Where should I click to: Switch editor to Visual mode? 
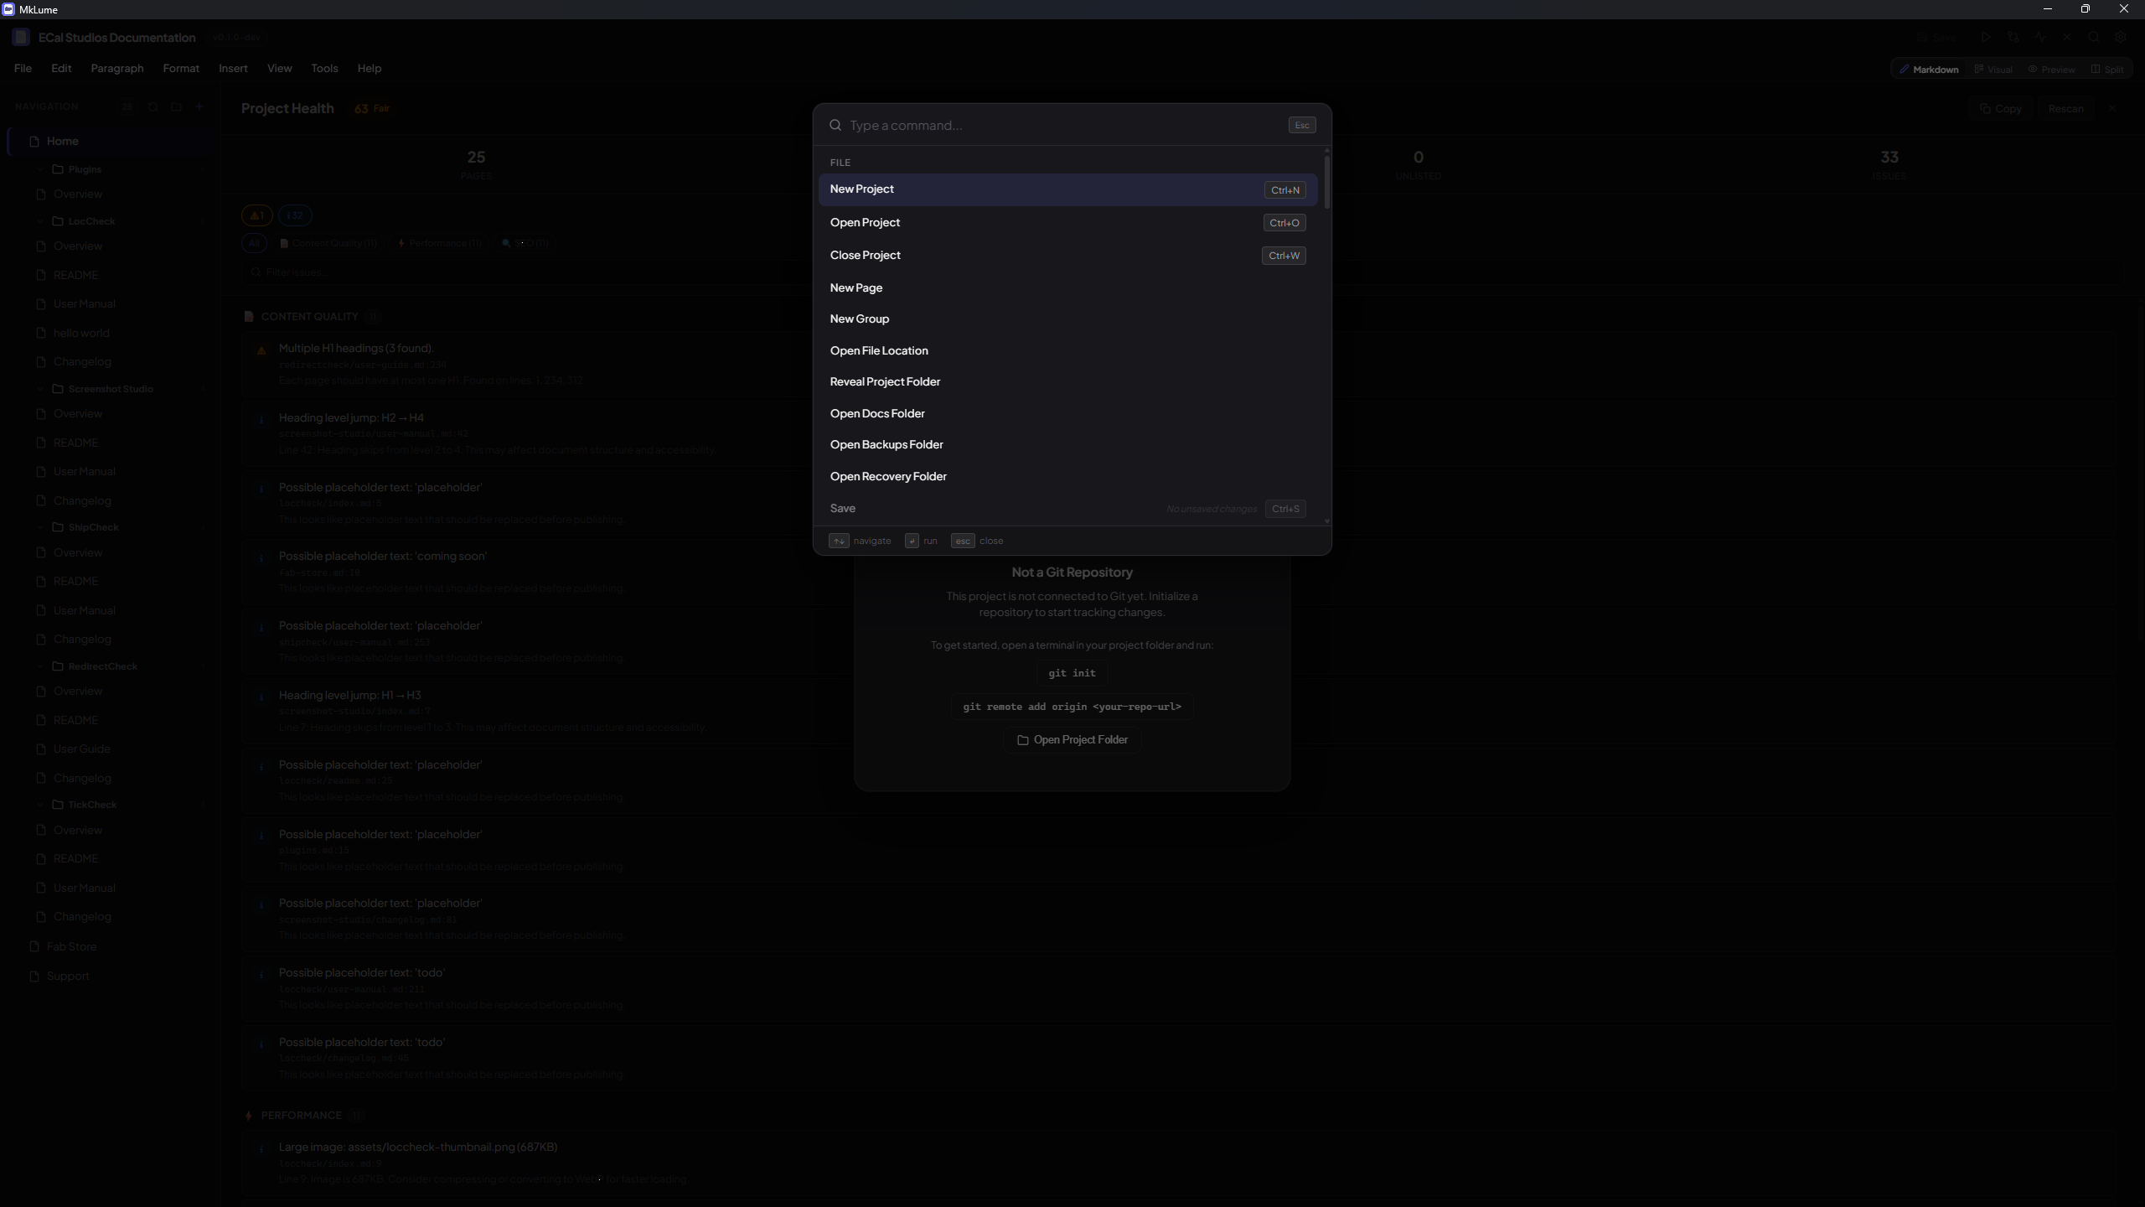coord(1993,69)
